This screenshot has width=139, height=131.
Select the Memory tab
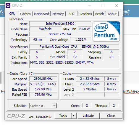58,14
